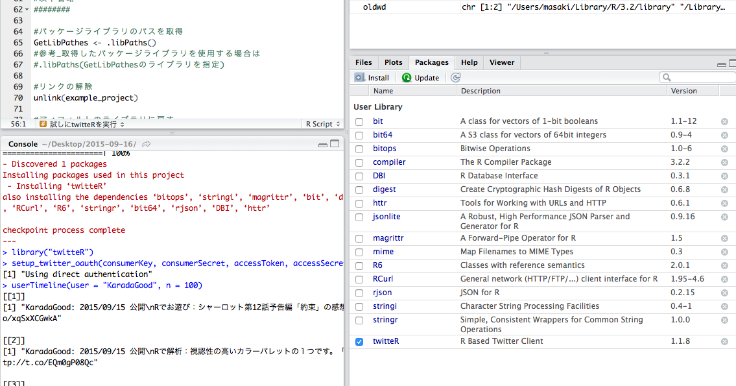Minimize the Packages pane
Screen dimensions: 736x386
point(722,64)
